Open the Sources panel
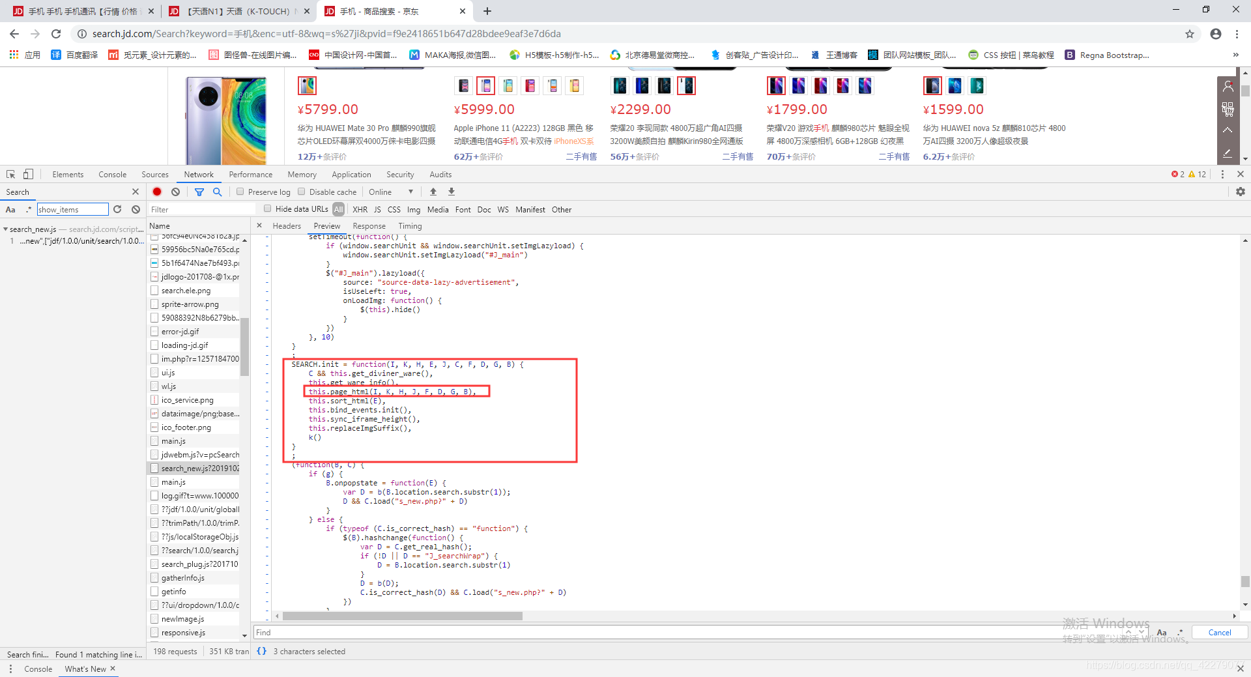This screenshot has width=1251, height=677. (155, 175)
